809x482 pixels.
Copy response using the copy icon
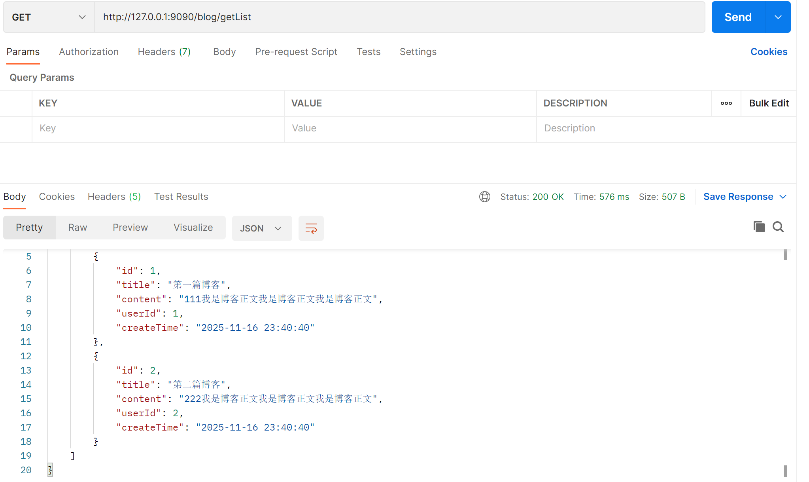tap(759, 227)
